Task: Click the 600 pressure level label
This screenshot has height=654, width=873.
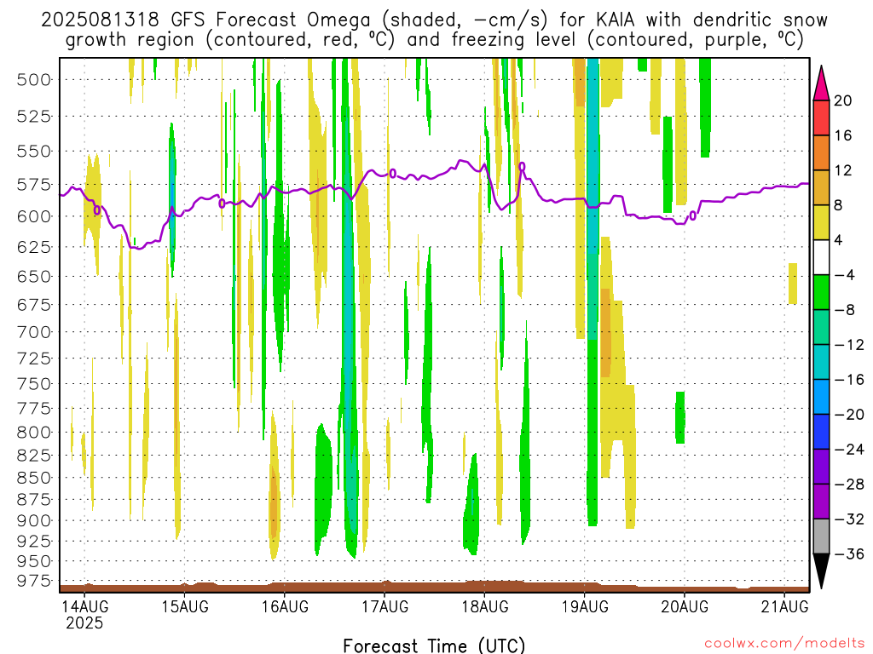Action: coord(33,216)
